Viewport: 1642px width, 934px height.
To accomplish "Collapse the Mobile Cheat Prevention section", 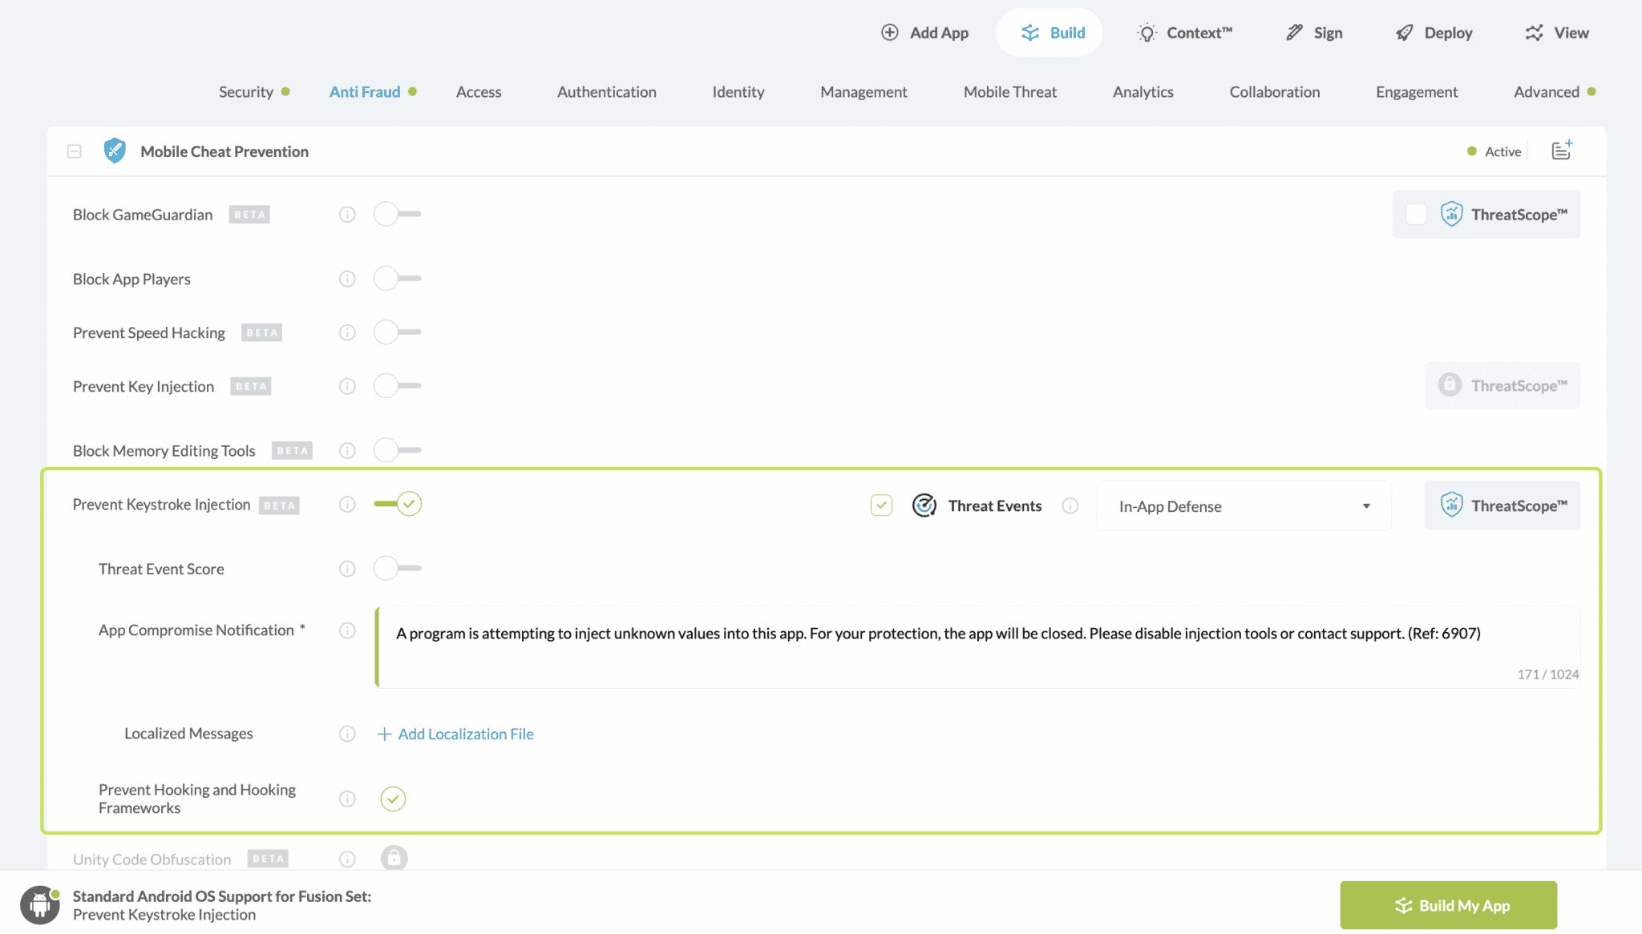I will (75, 151).
